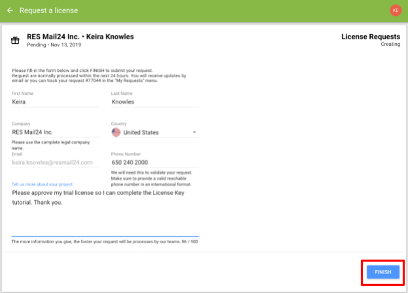The image size is (408, 293).
Task: Click the gift box icon beside RES Mail24 Inc.
Action: pyautogui.click(x=15, y=41)
